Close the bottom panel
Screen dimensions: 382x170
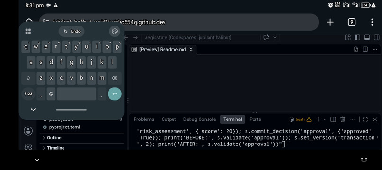pos(375,119)
